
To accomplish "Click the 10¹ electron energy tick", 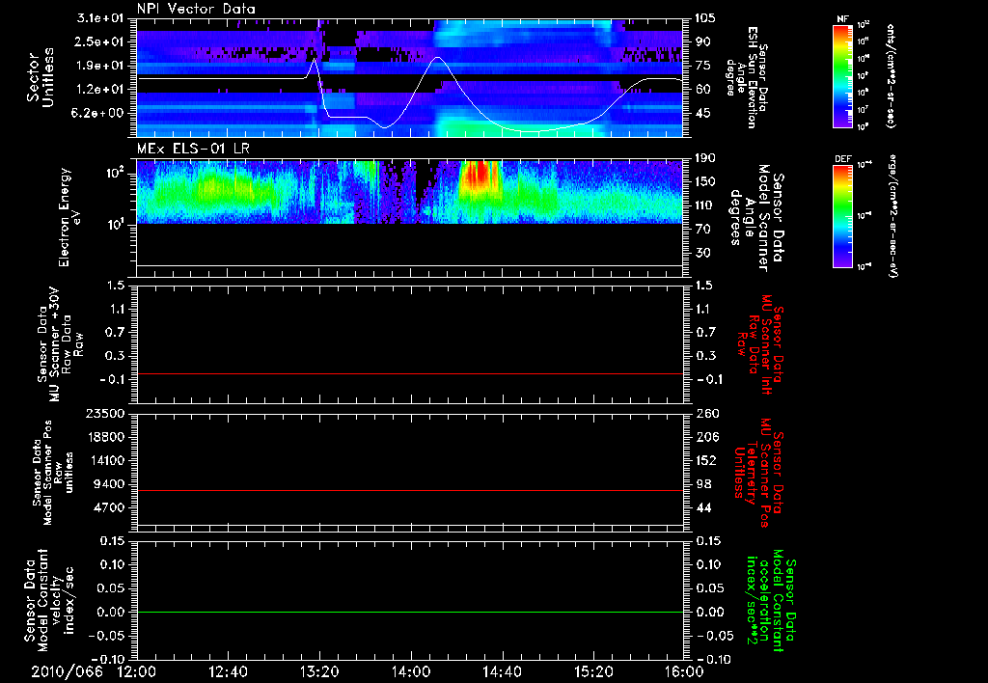I will pos(115,224).
